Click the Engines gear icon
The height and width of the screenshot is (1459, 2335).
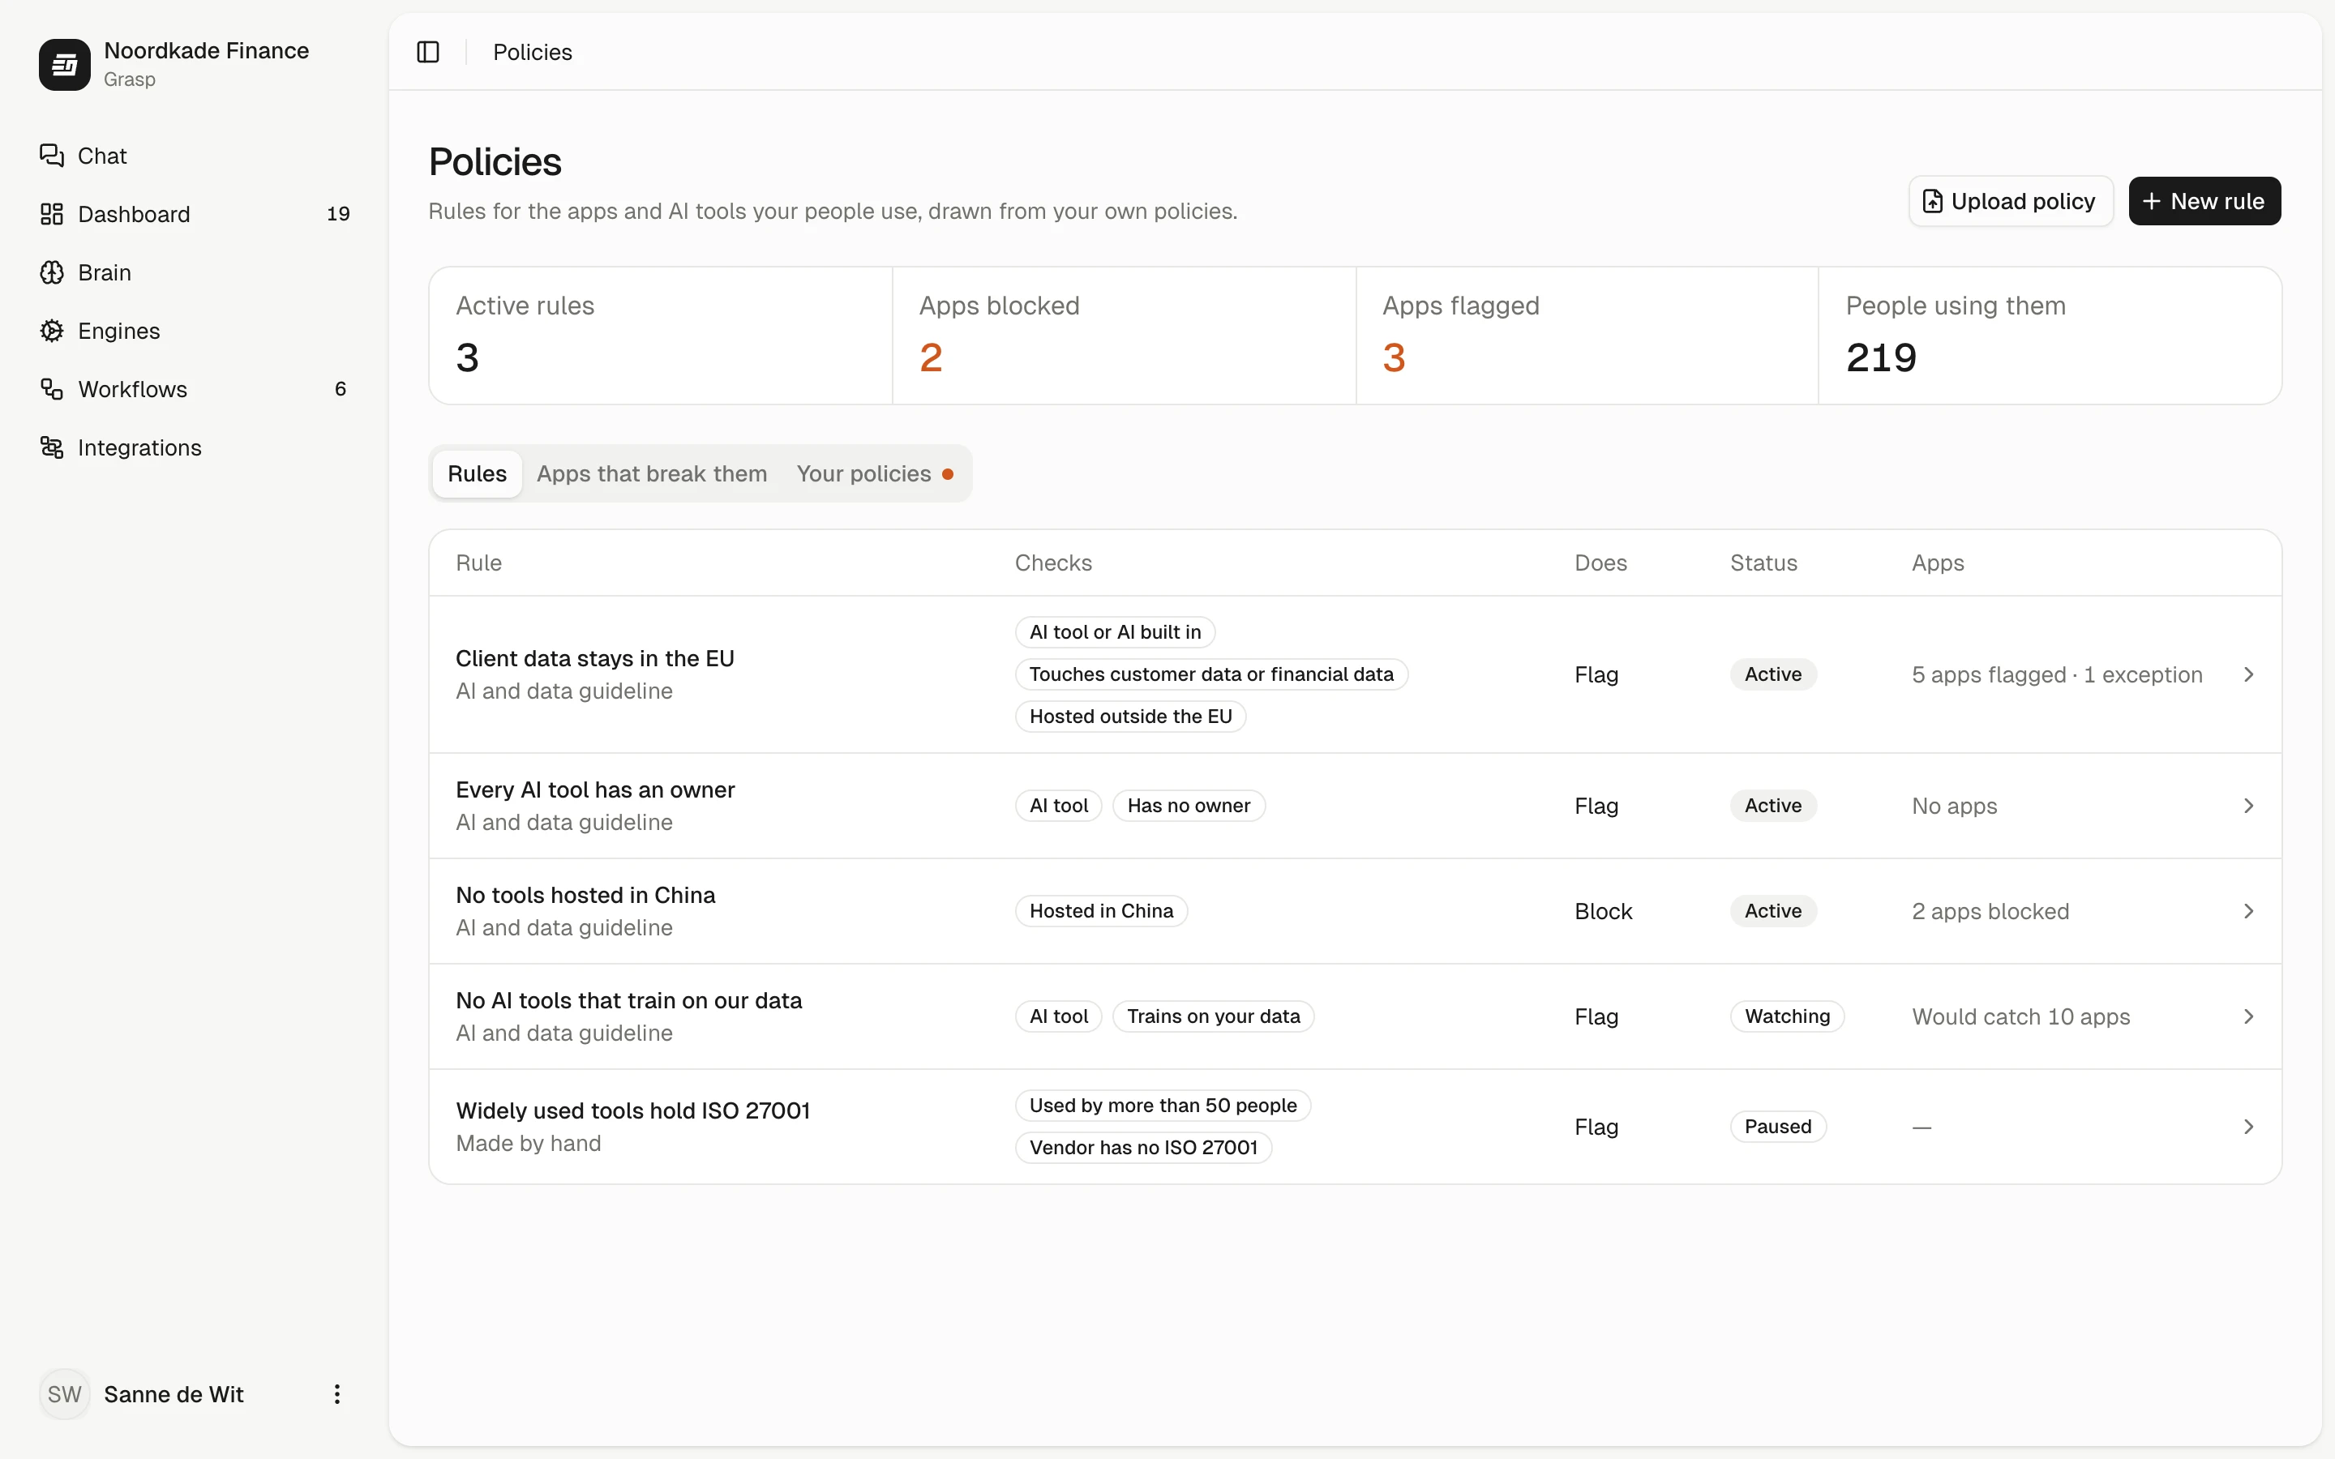click(x=52, y=331)
